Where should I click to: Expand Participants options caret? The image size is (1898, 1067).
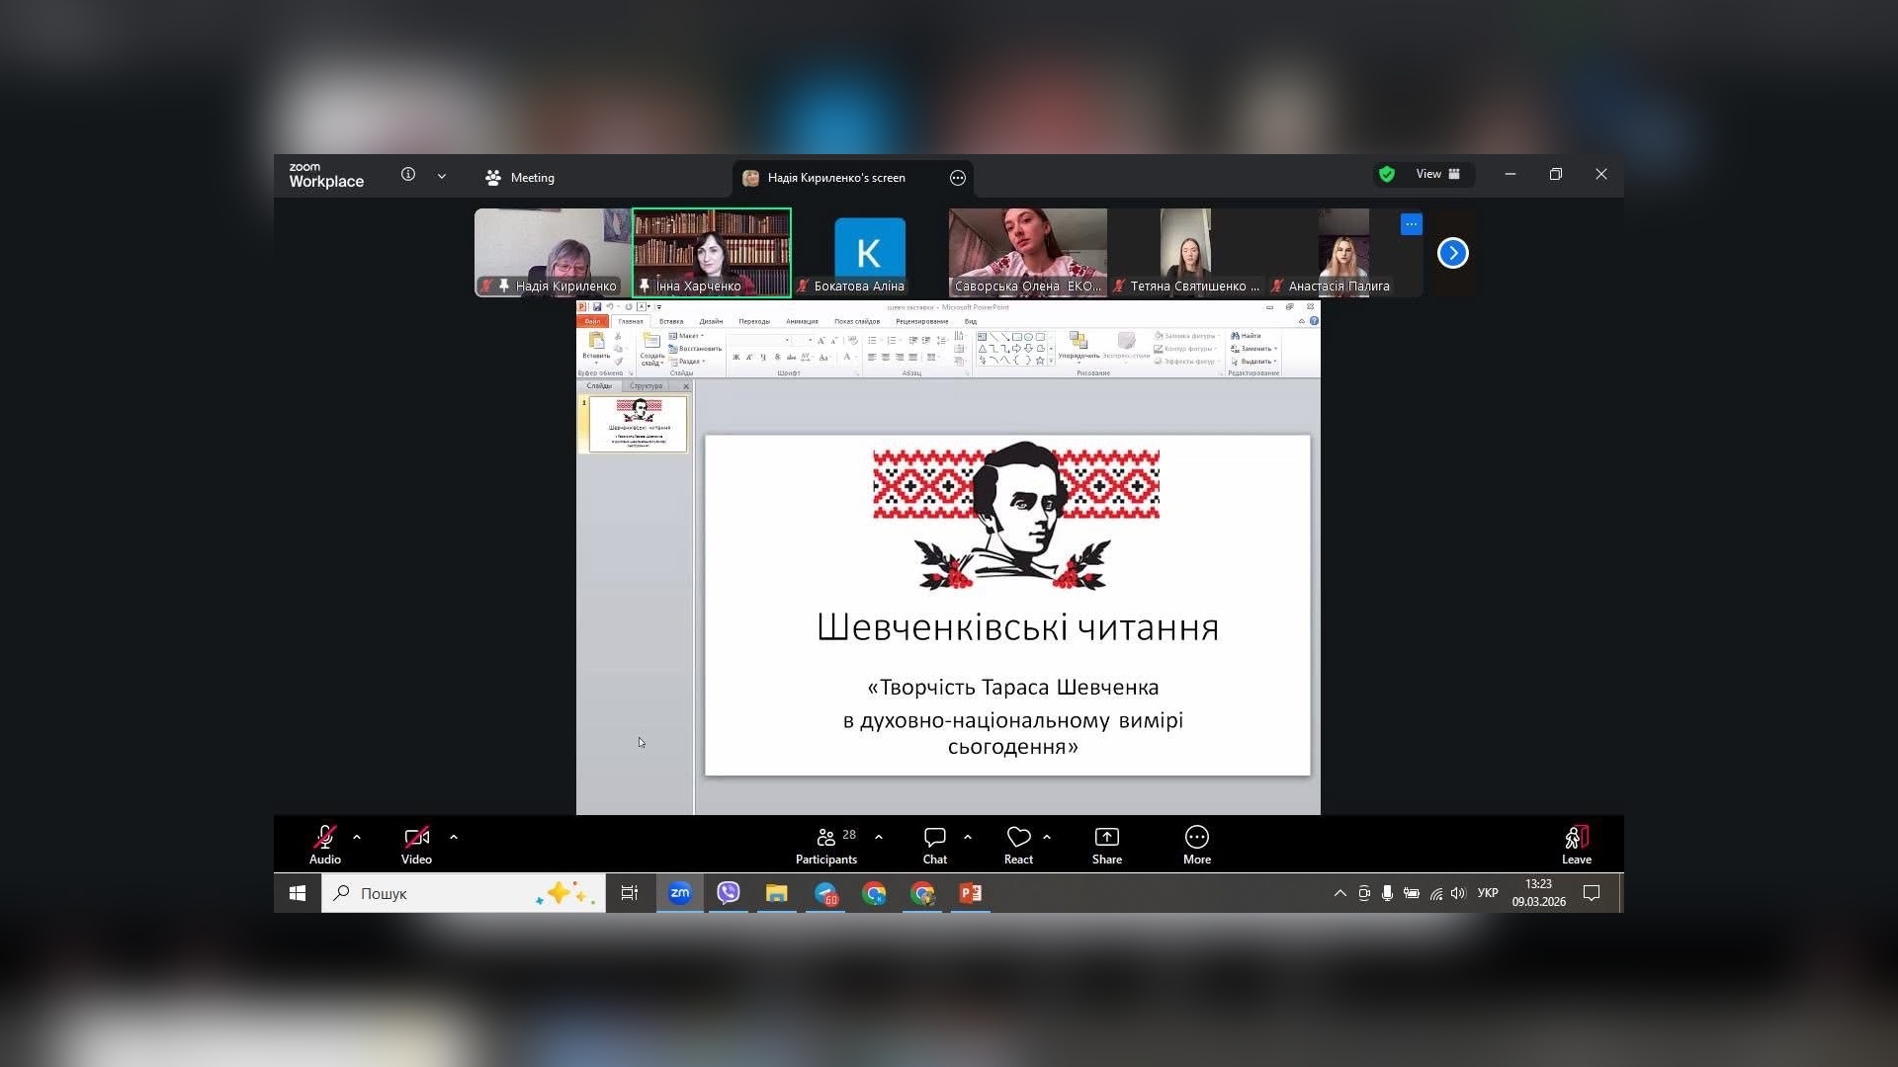tap(879, 837)
